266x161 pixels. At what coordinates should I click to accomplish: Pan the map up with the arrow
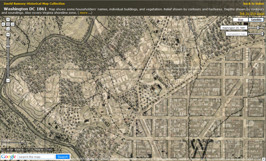point(8,19)
